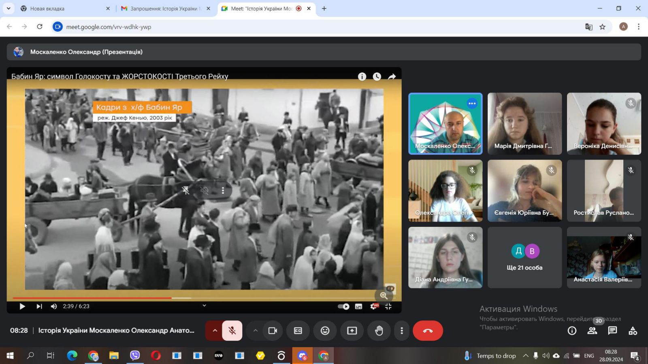Expand the video settings arrow

click(x=255, y=331)
